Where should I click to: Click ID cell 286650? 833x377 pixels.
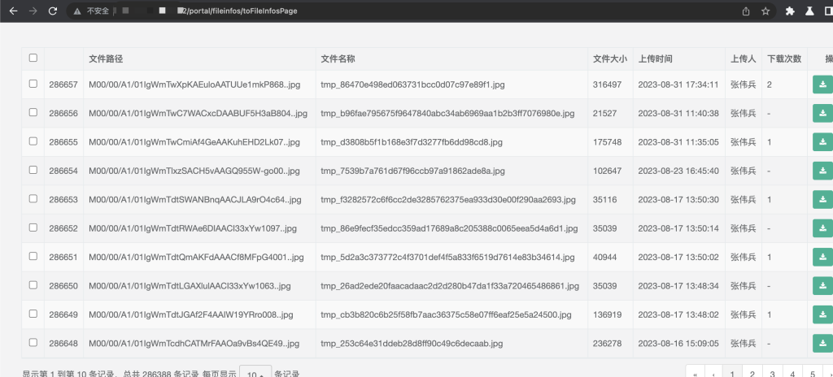[x=63, y=286]
